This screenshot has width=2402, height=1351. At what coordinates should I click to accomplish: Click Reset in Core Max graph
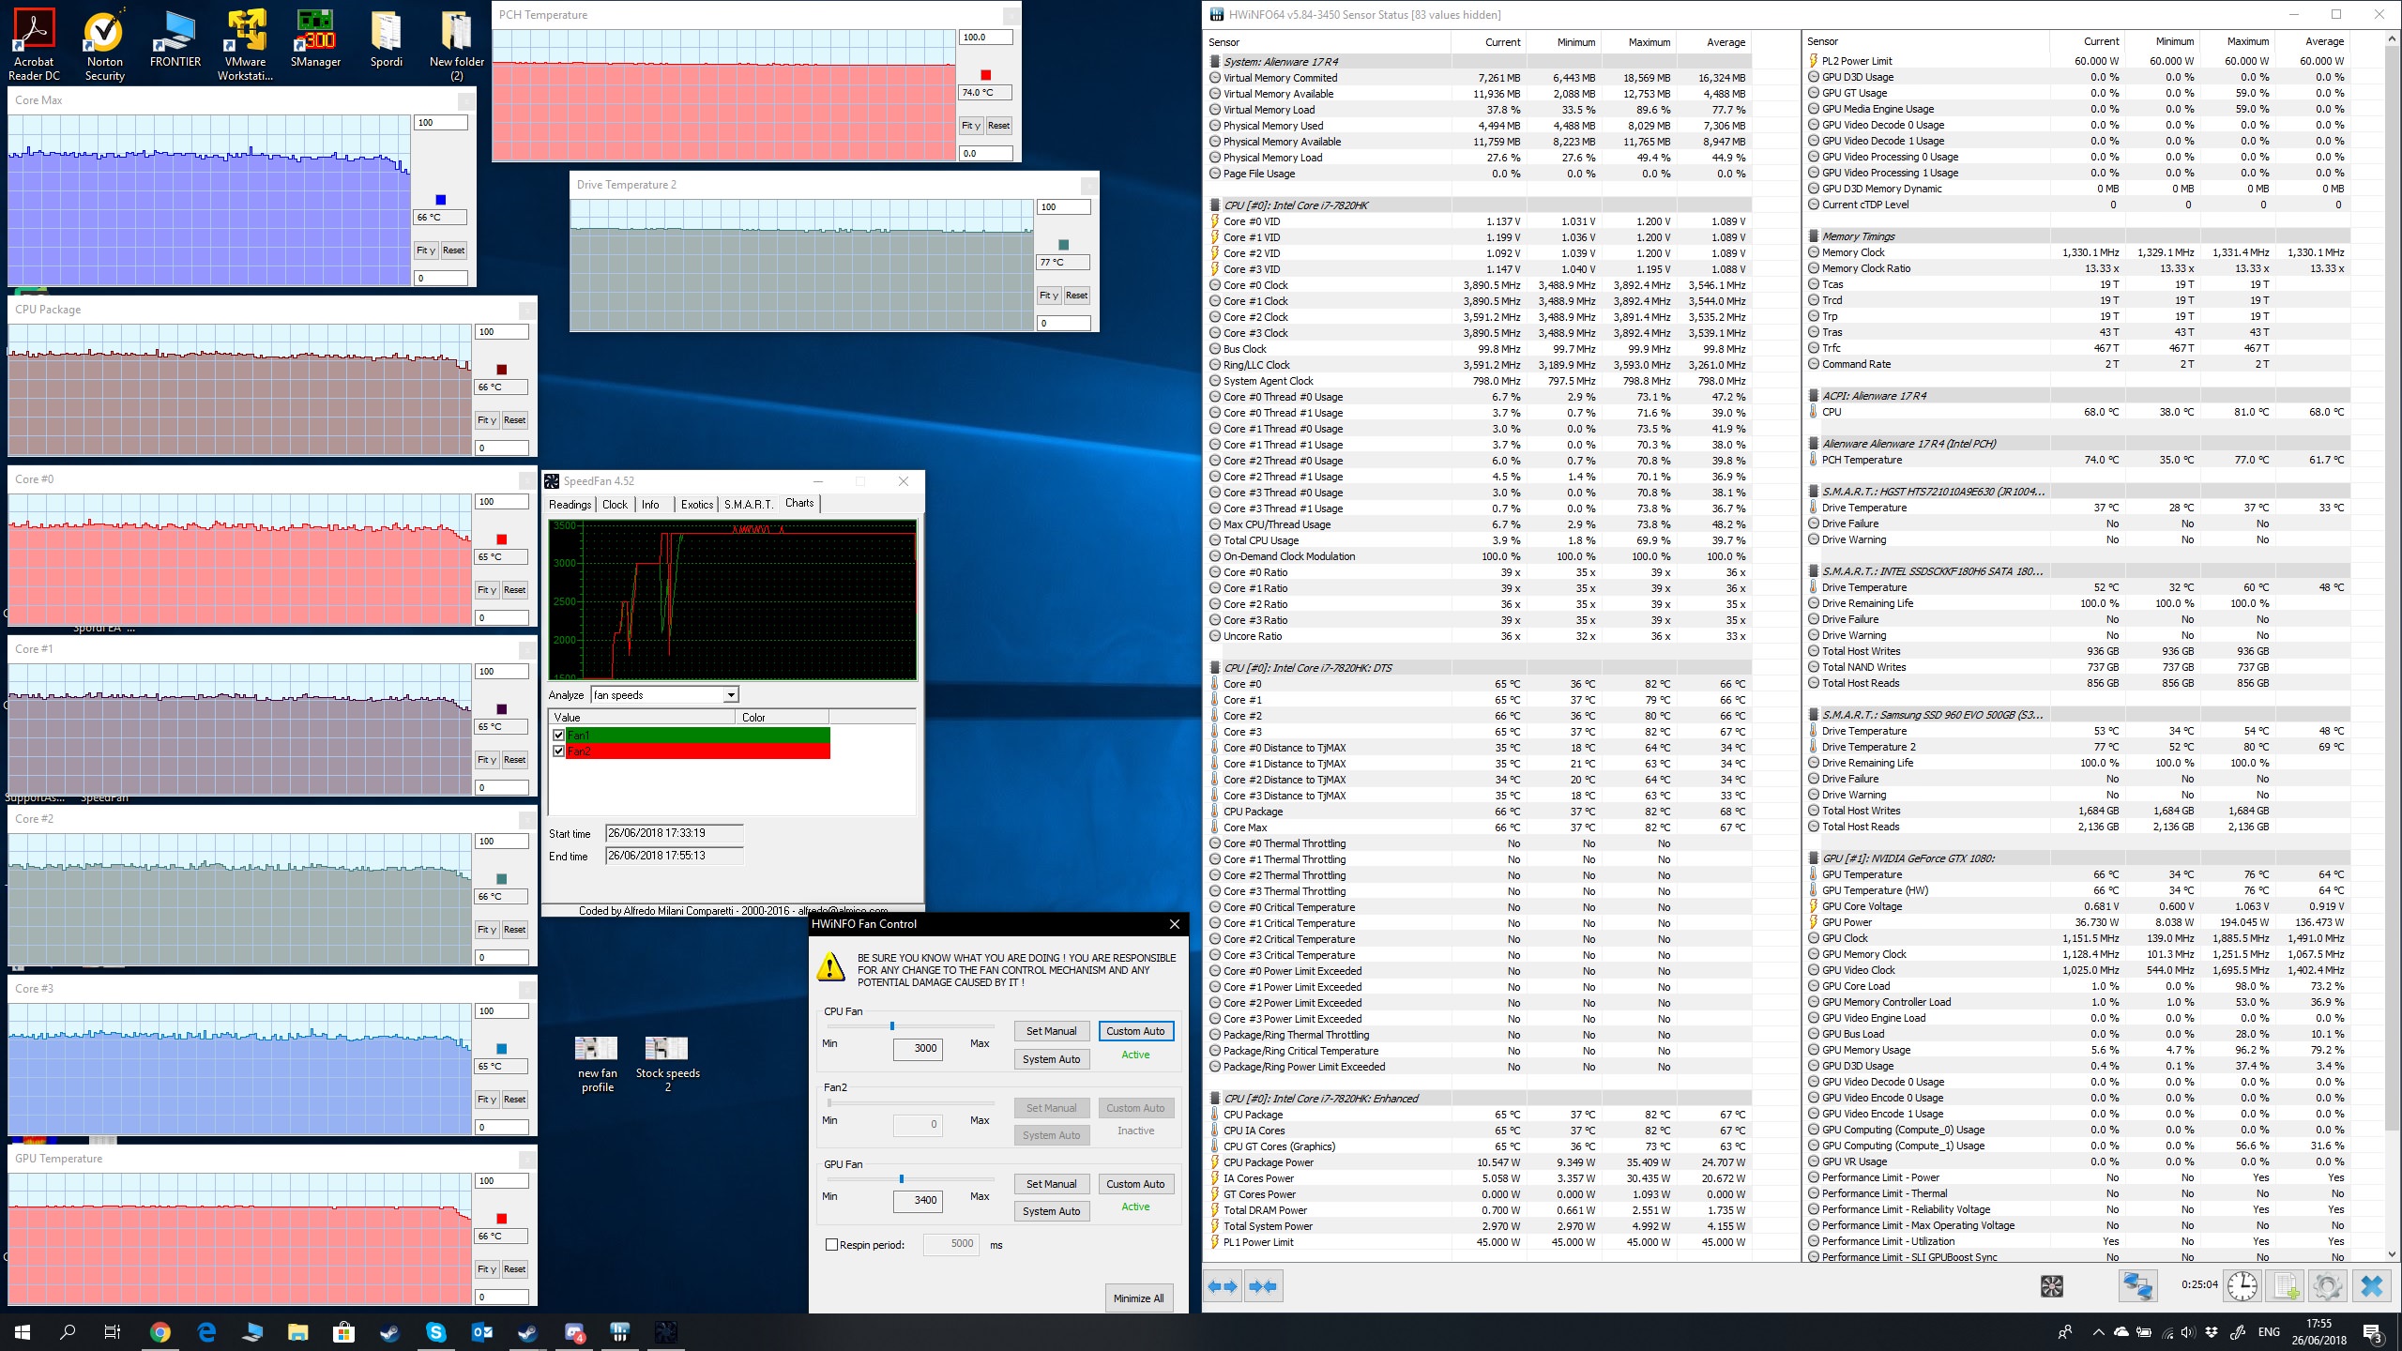click(x=453, y=250)
